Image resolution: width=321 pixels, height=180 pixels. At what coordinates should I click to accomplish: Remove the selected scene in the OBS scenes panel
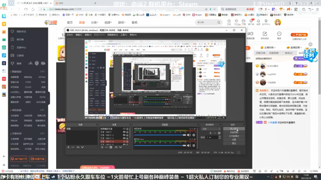73,147
